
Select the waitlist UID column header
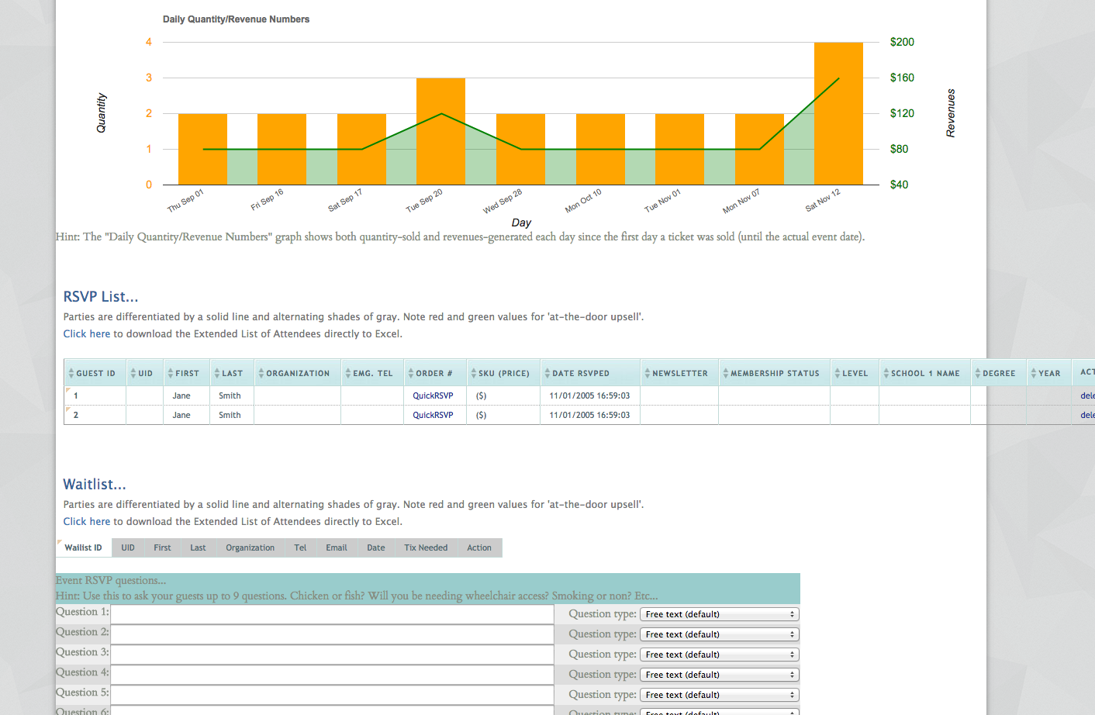click(x=128, y=547)
